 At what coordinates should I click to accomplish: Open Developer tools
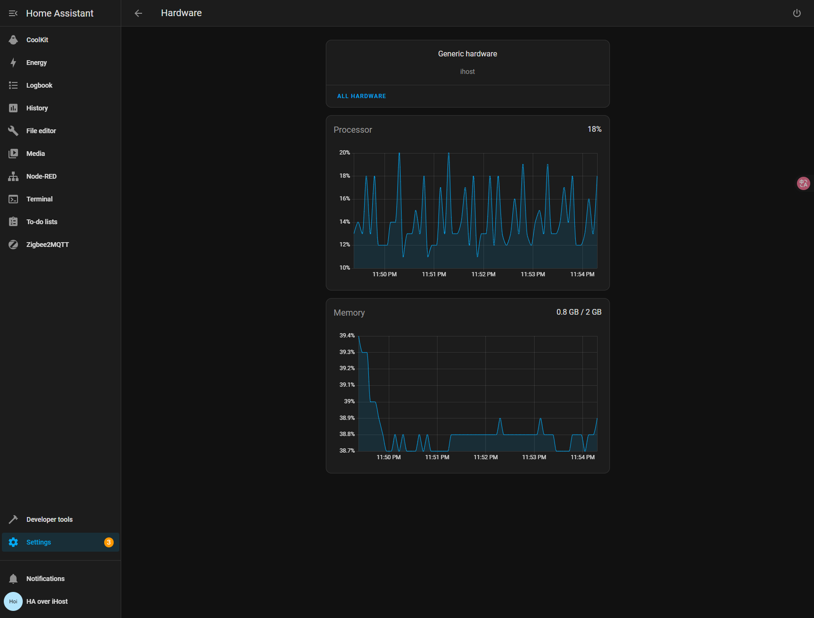point(49,519)
